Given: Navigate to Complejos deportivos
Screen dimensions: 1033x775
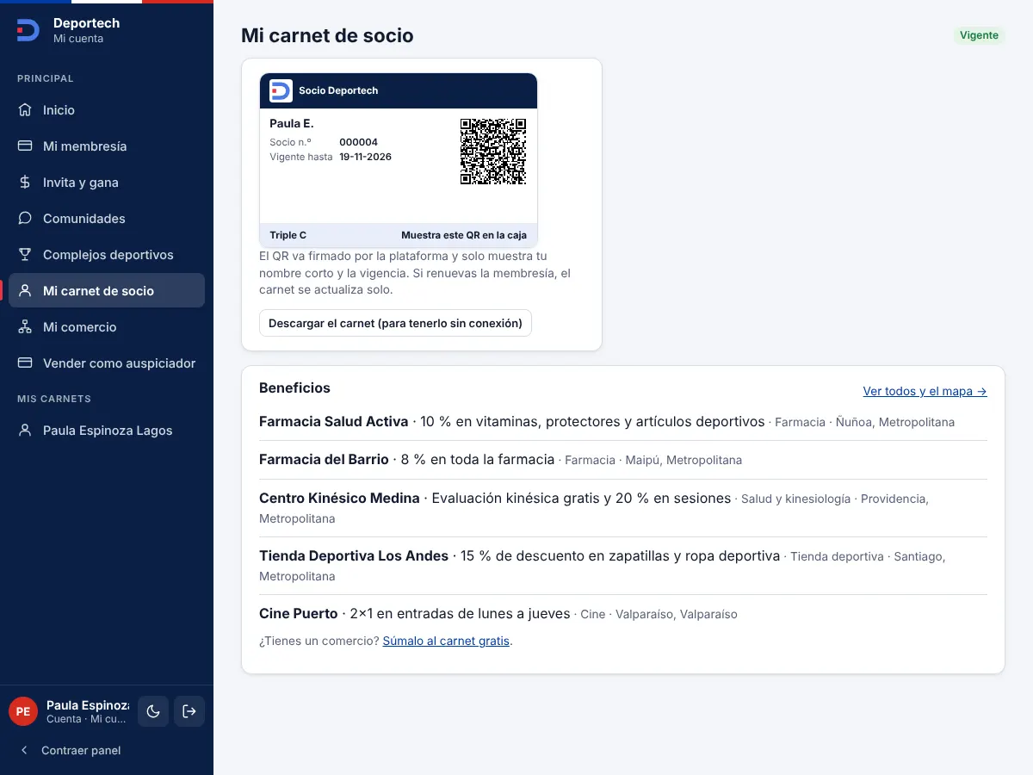Looking at the screenshot, I should pyautogui.click(x=107, y=255).
